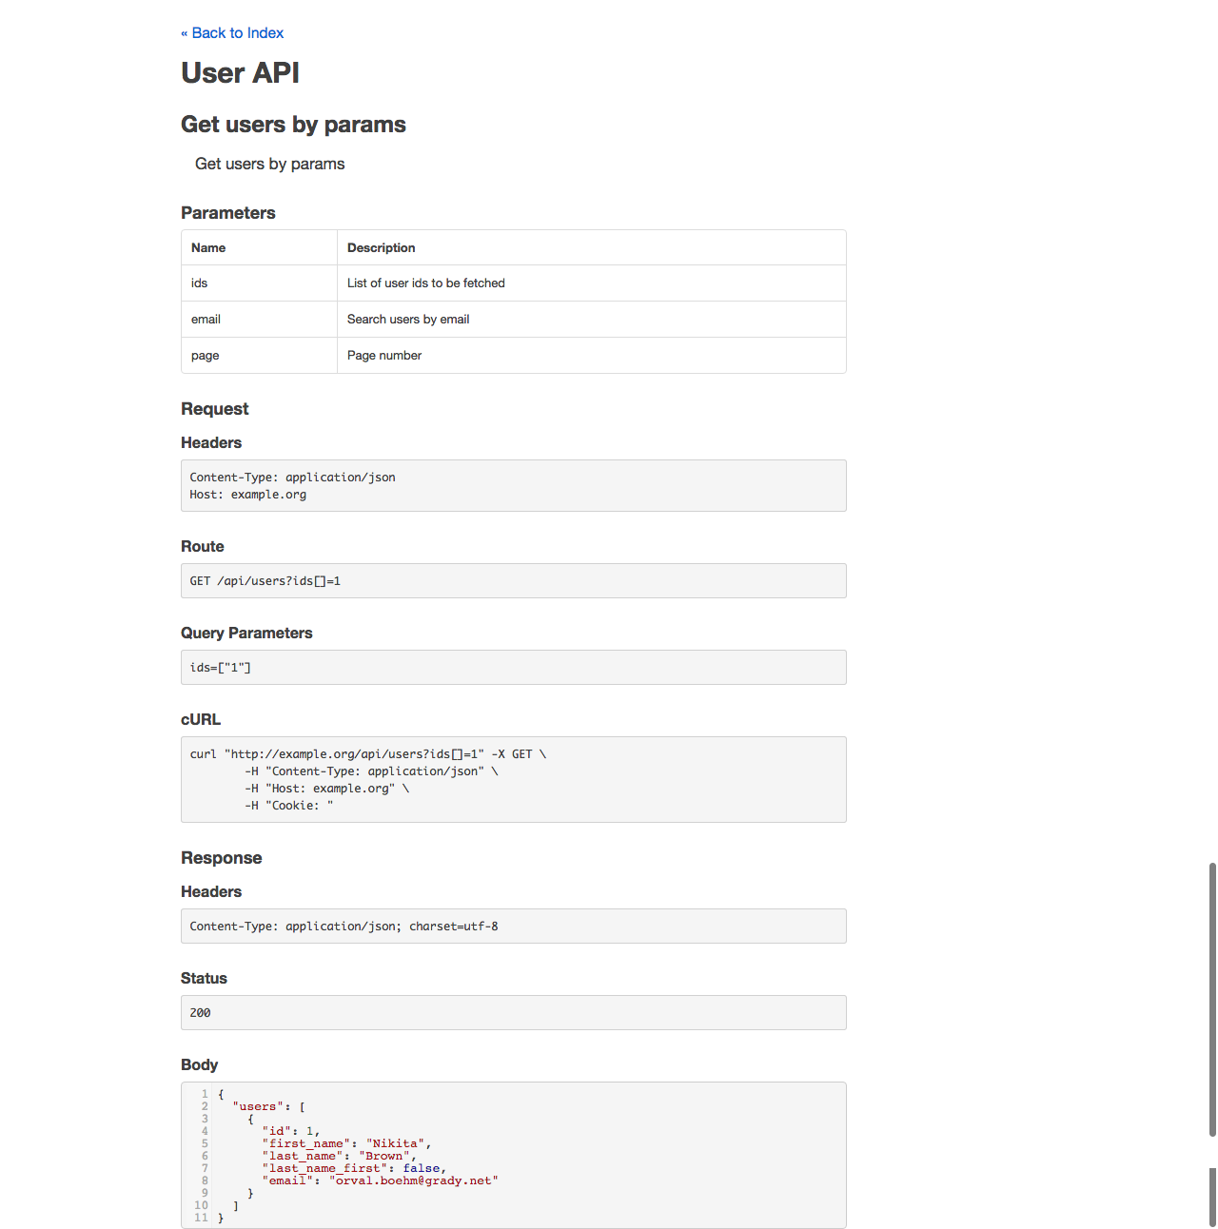
Task: Click the "Host: example.org" request header line
Action: point(247,495)
